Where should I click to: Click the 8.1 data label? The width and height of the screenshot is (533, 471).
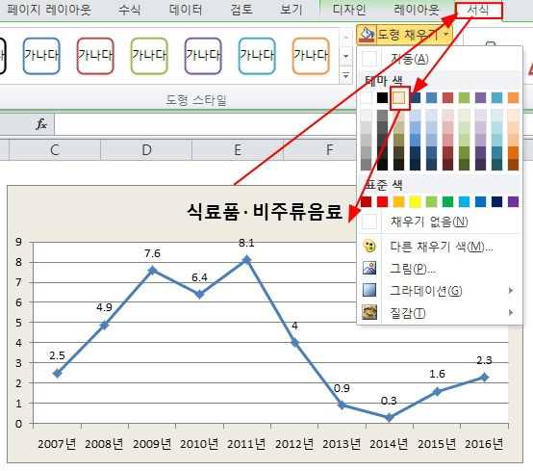[x=246, y=243]
